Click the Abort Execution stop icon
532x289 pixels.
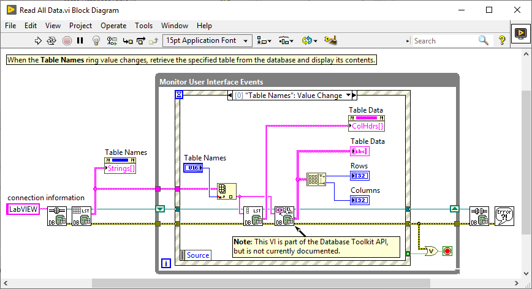tap(66, 40)
